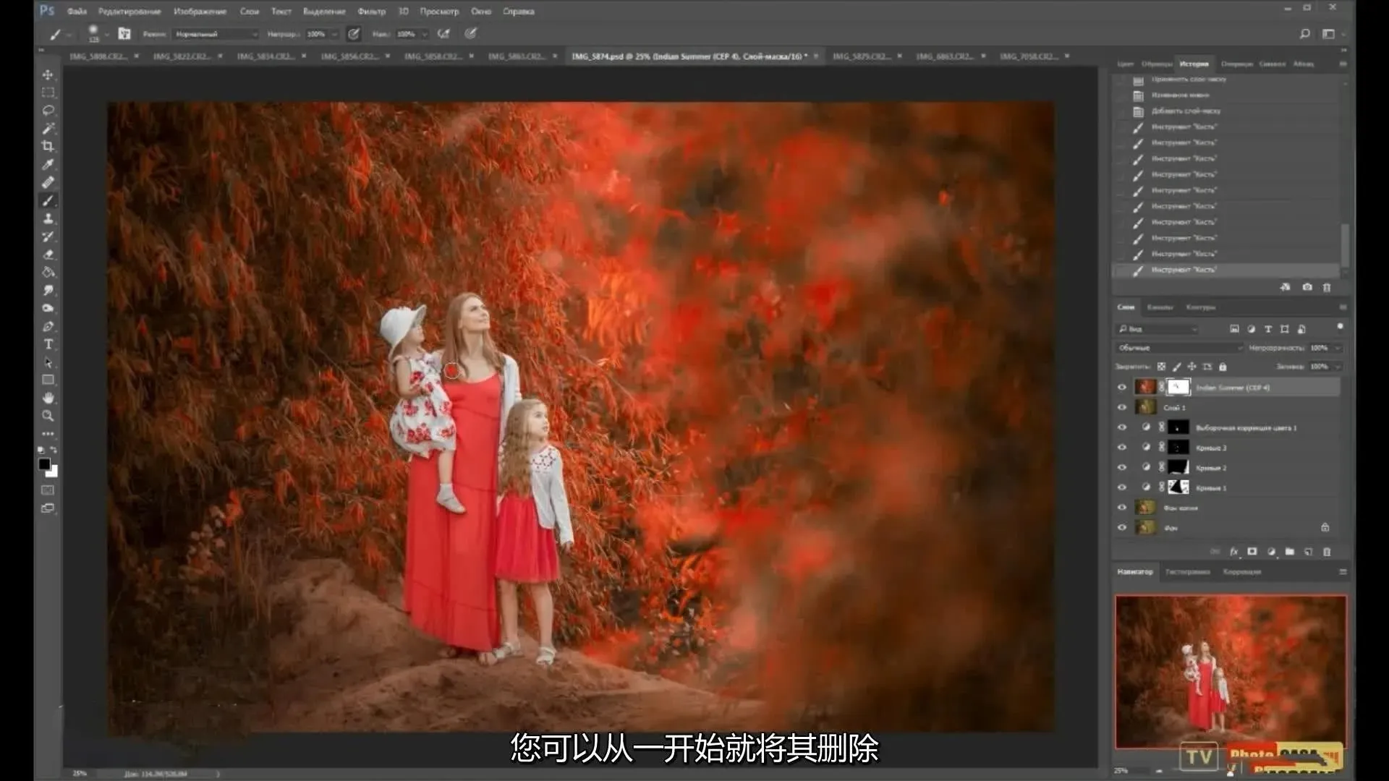Select the Crop tool
Viewport: 1389px width, 781px height.
48,146
